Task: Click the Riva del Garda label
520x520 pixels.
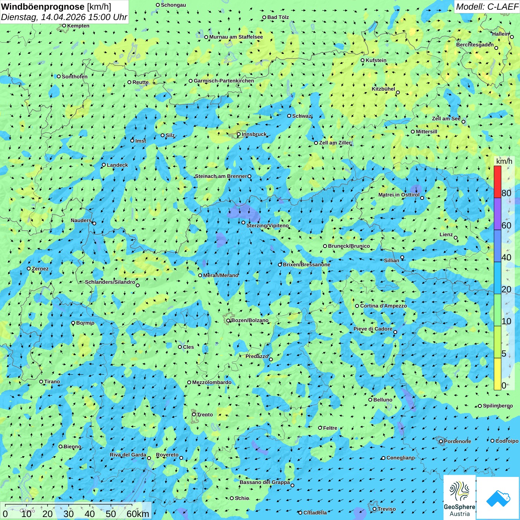Action: 128,455
